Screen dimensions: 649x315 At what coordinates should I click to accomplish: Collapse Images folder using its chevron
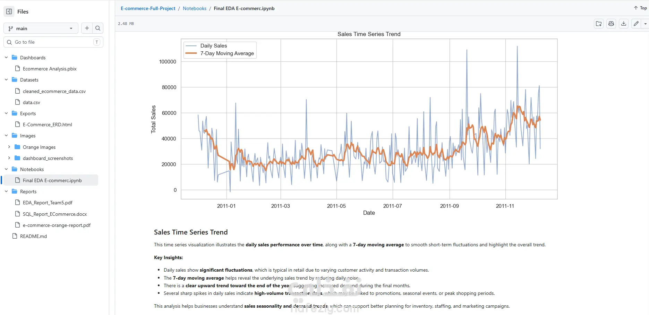click(x=6, y=136)
